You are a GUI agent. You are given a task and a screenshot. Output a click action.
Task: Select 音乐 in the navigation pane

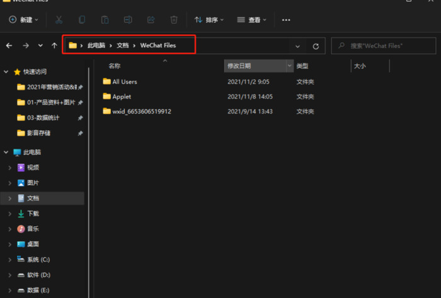[x=33, y=229]
